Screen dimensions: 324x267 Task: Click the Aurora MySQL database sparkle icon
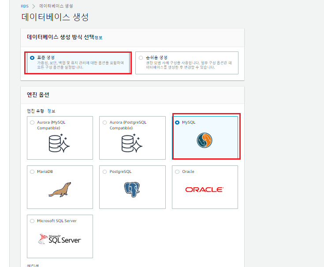click(60, 143)
